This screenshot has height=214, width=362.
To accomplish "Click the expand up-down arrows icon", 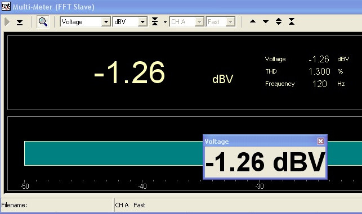I will pyautogui.click(x=279, y=21).
